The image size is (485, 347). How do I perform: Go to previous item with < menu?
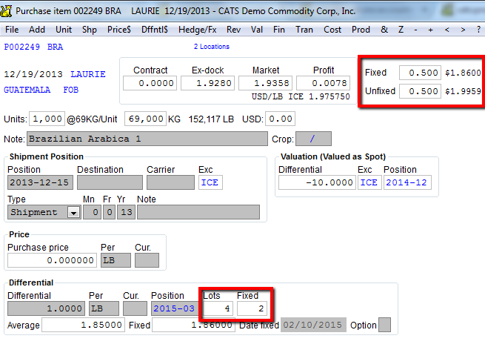(446, 30)
